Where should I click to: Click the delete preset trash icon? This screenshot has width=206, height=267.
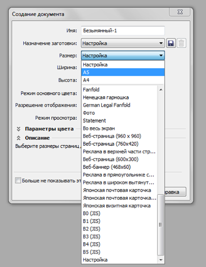(181, 43)
